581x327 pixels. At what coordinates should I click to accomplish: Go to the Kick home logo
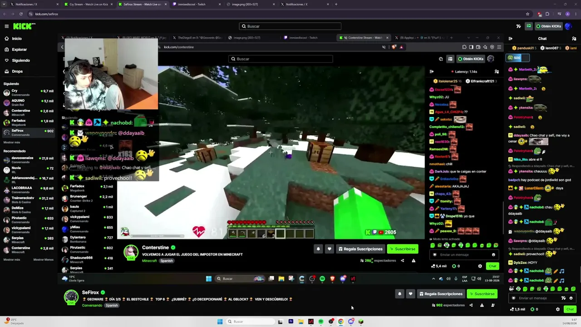(24, 26)
